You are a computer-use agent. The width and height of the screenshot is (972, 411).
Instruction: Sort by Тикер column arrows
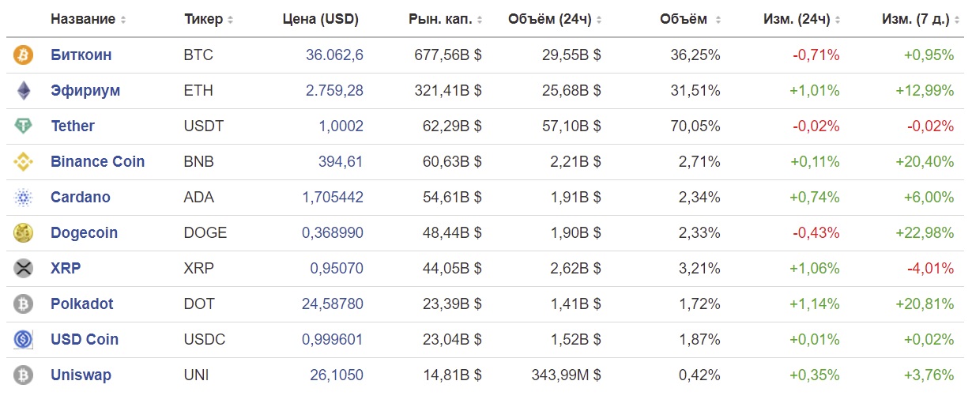[230, 19]
